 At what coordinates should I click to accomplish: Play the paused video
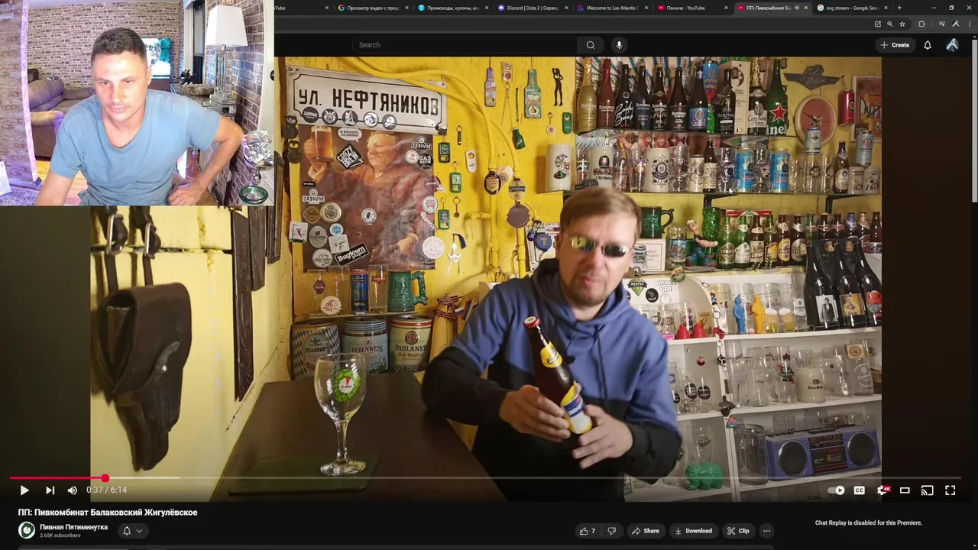click(24, 490)
